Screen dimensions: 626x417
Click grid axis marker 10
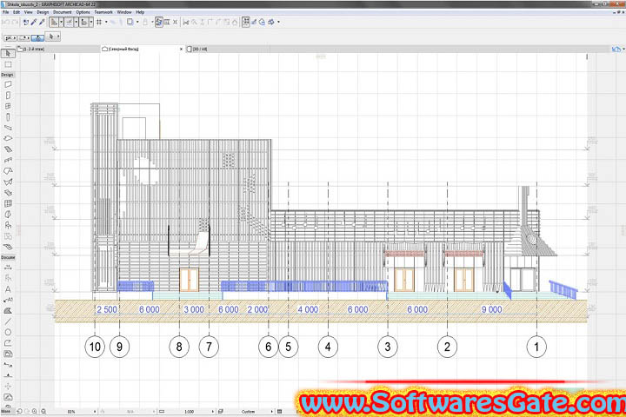point(95,347)
